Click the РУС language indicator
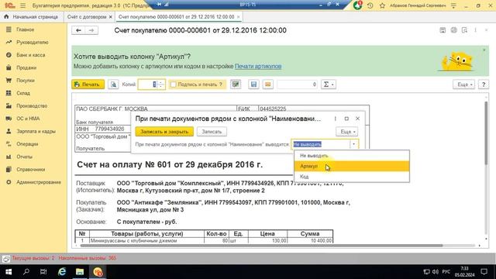 (x=446, y=272)
